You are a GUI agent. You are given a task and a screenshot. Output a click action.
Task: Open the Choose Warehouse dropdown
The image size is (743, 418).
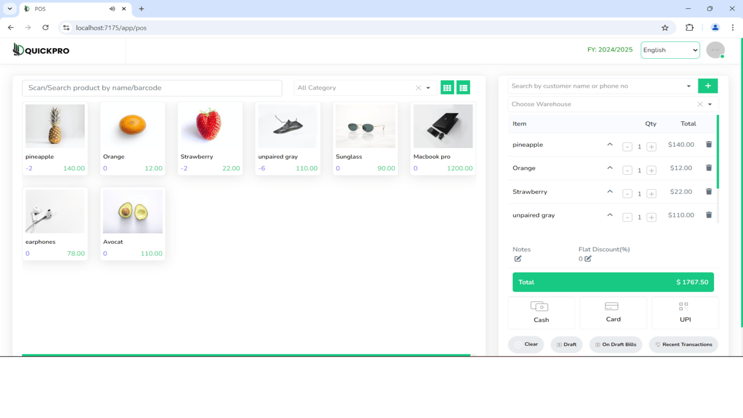pyautogui.click(x=709, y=104)
